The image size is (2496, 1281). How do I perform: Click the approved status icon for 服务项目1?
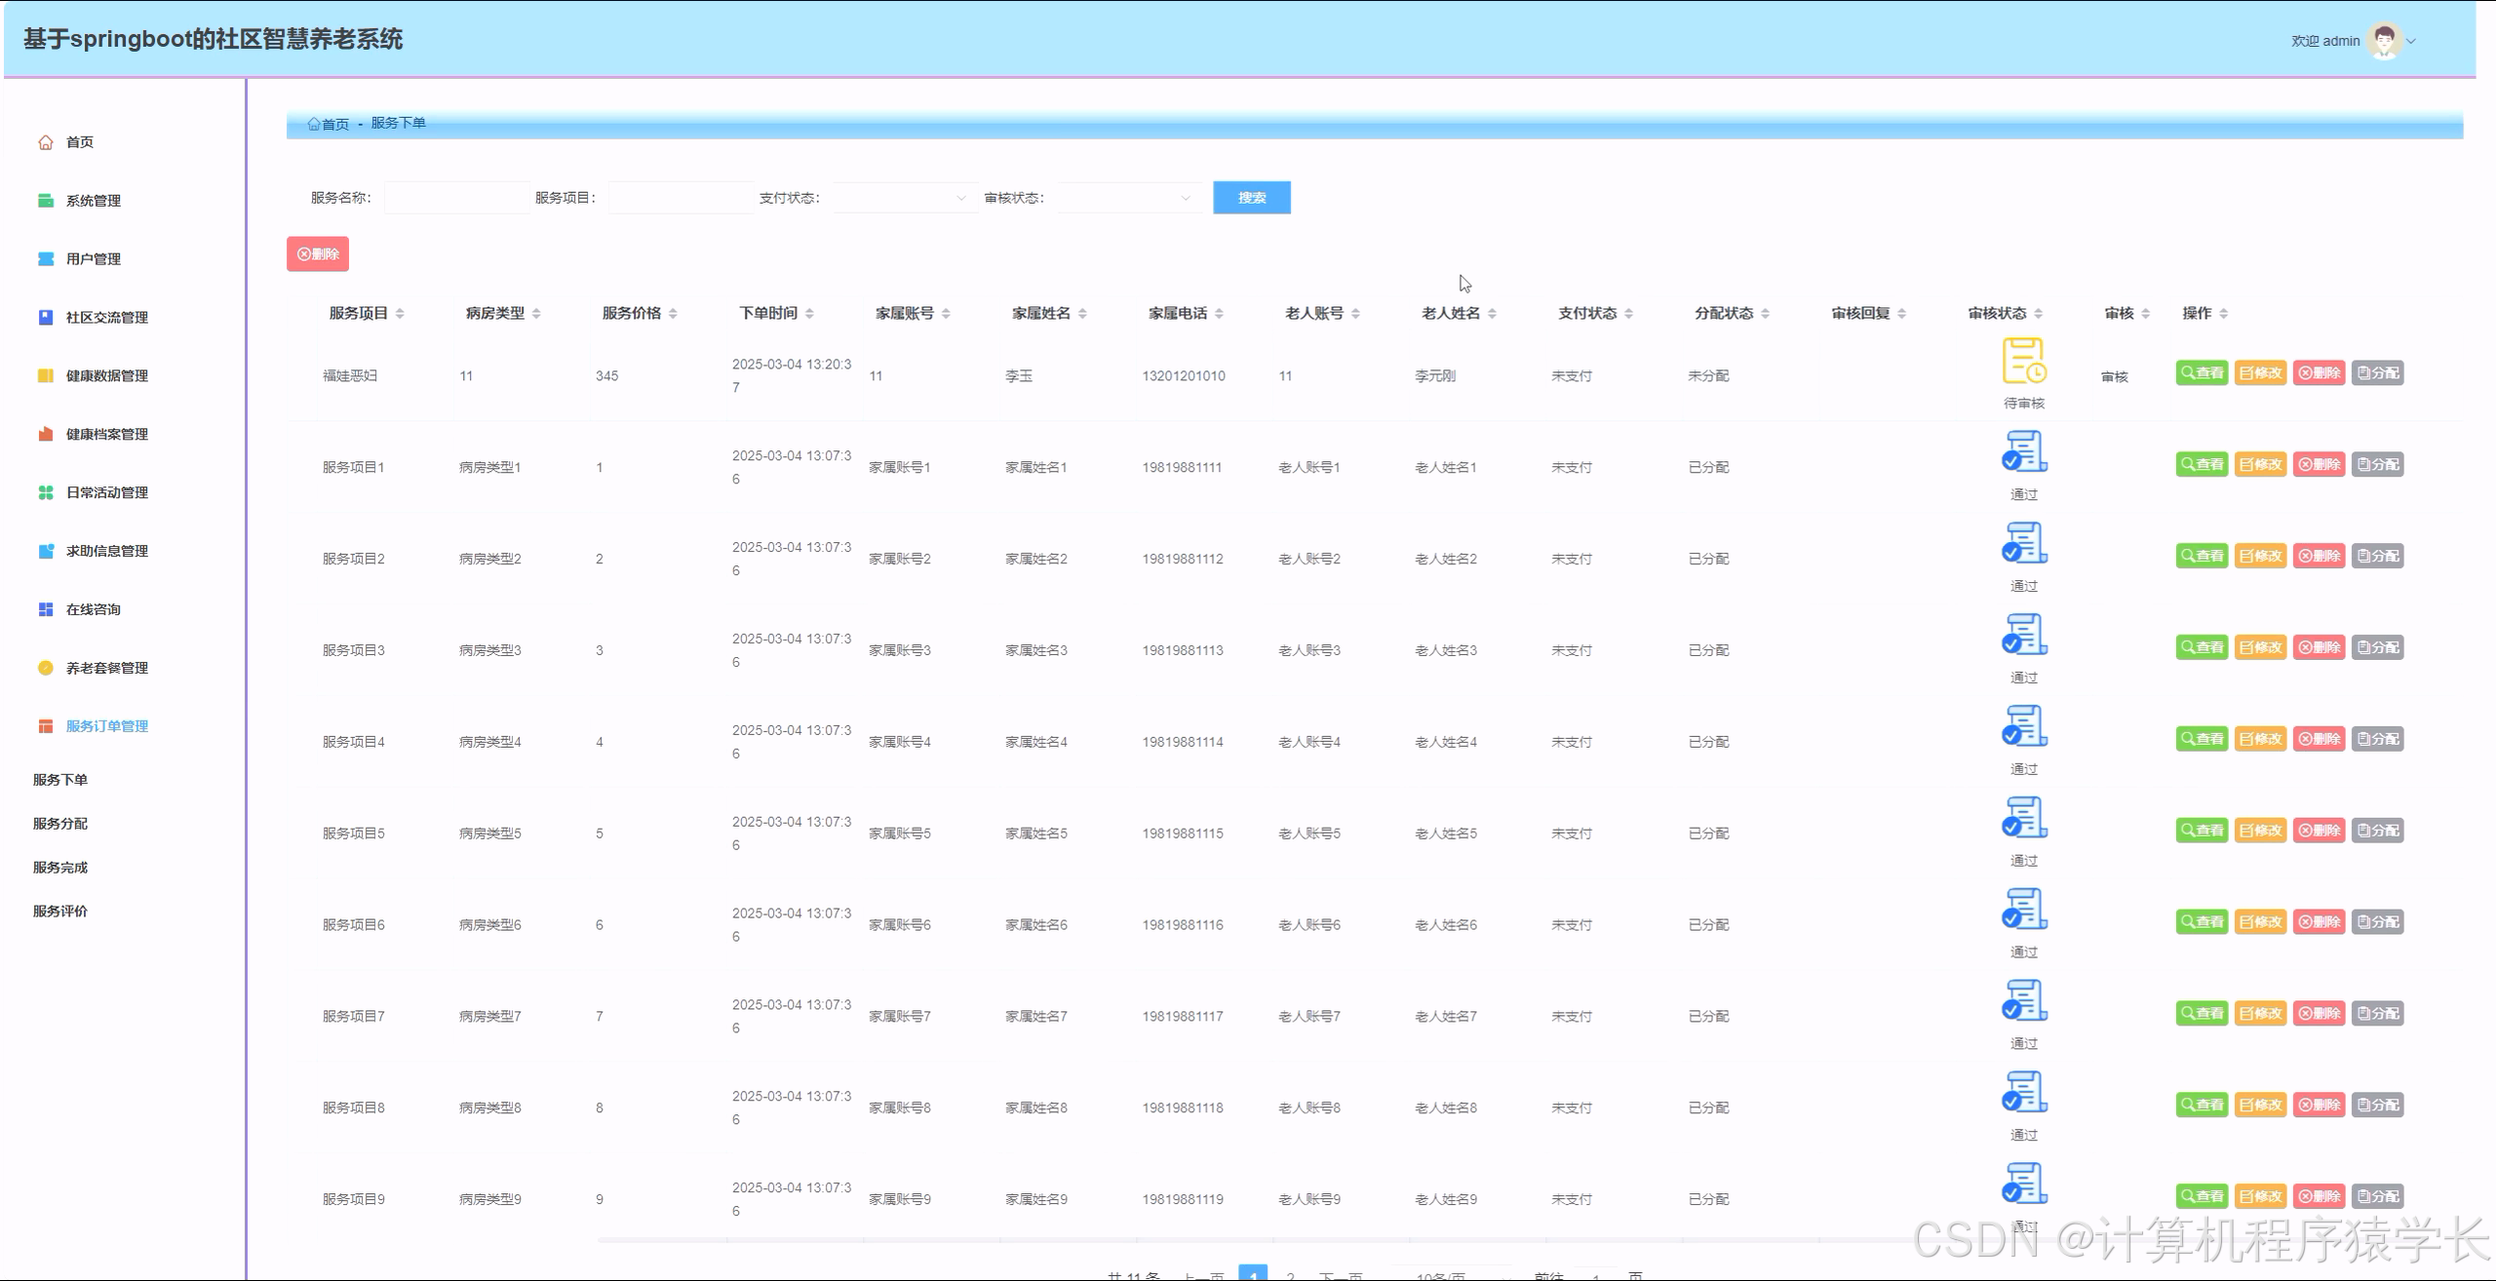pyautogui.click(x=2023, y=452)
